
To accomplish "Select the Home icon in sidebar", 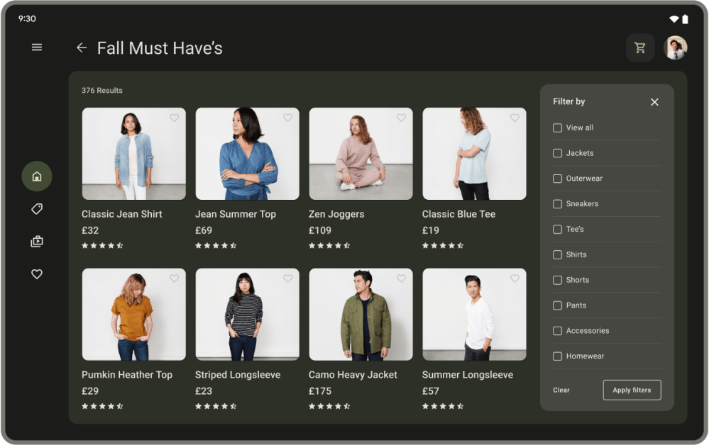I will 37,176.
